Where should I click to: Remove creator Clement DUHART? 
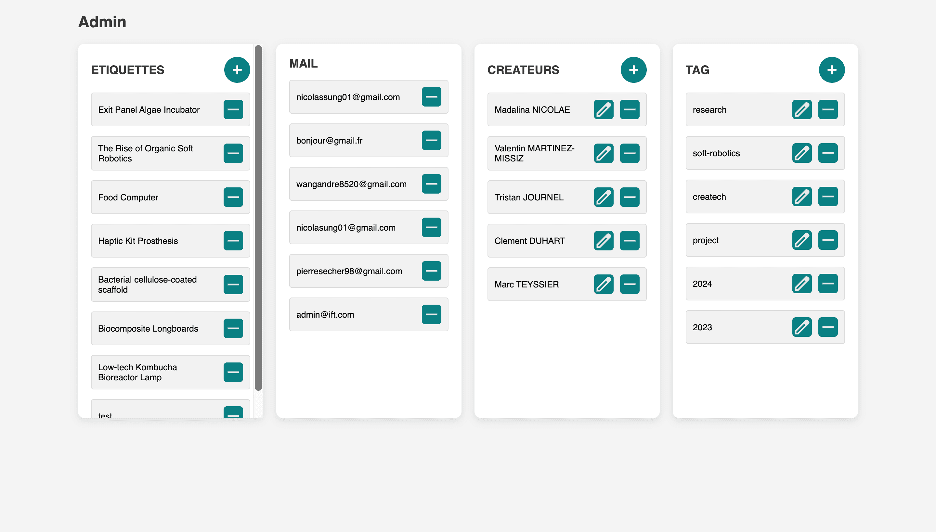(x=630, y=241)
